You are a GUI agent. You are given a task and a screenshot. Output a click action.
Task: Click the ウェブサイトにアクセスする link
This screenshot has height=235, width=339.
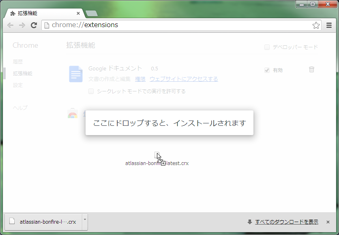pyautogui.click(x=184, y=79)
